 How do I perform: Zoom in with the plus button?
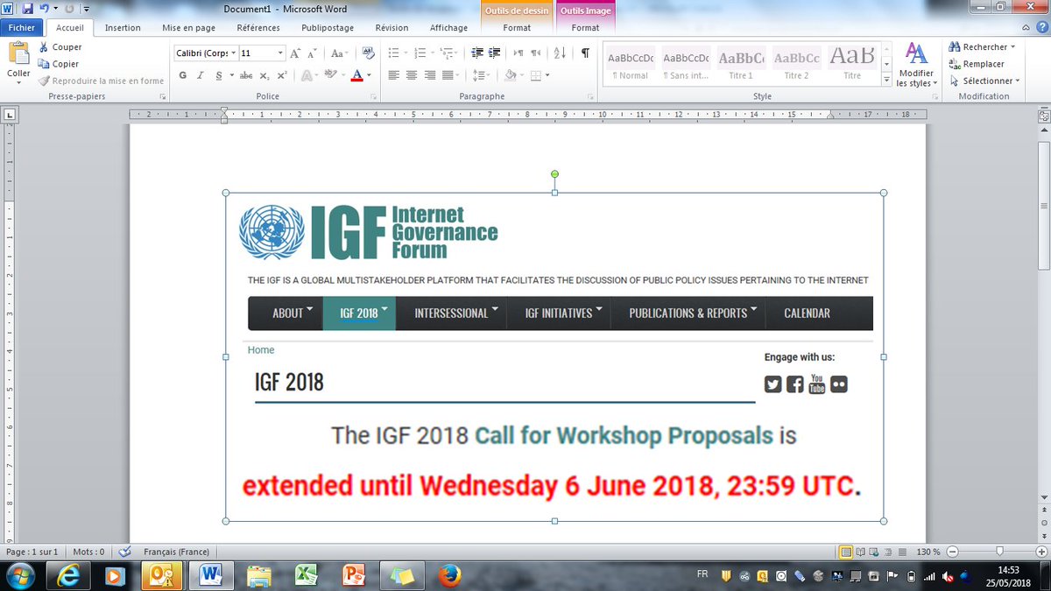click(1041, 552)
